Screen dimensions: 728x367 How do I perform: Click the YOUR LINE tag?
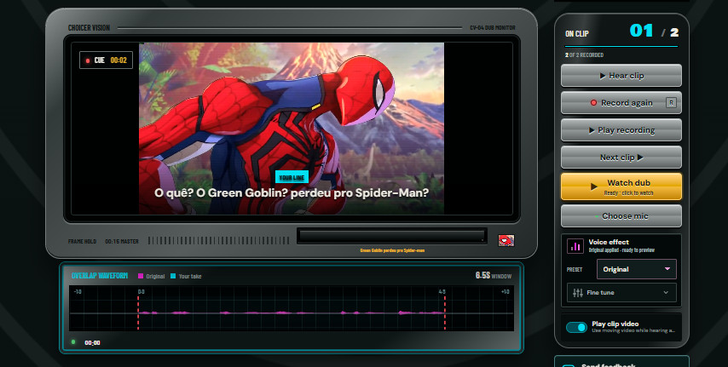(292, 177)
